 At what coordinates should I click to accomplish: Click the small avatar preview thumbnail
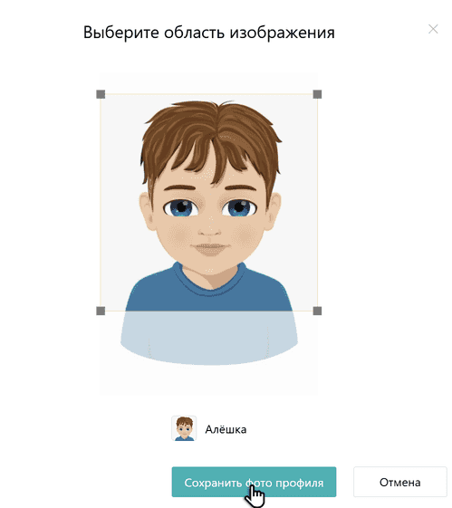(x=184, y=428)
